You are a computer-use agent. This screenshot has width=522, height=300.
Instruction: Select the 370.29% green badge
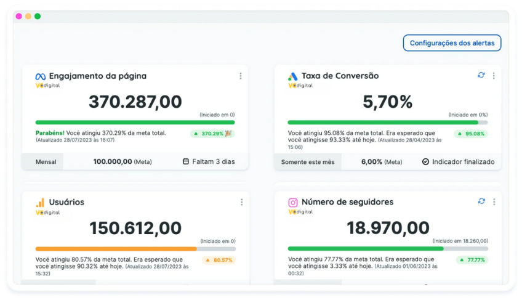tap(212, 134)
